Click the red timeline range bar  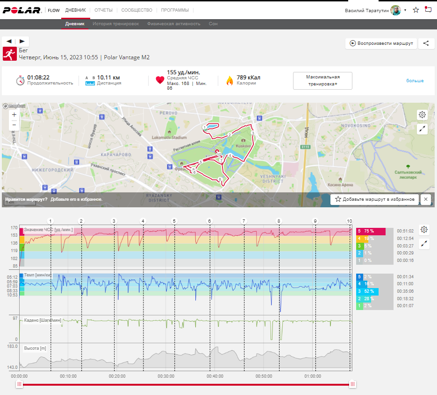[x=186, y=385]
